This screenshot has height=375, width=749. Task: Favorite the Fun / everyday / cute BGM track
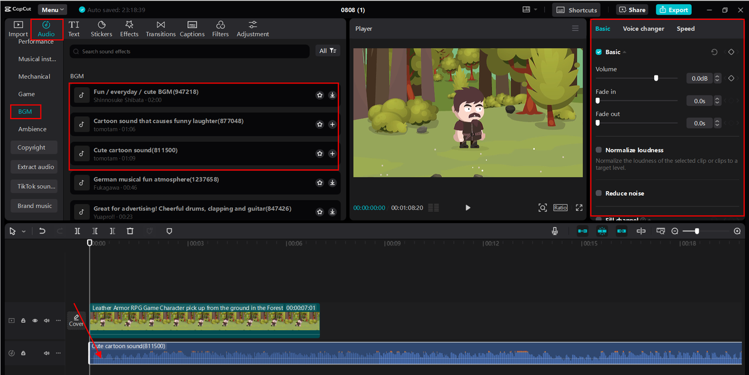pos(319,95)
